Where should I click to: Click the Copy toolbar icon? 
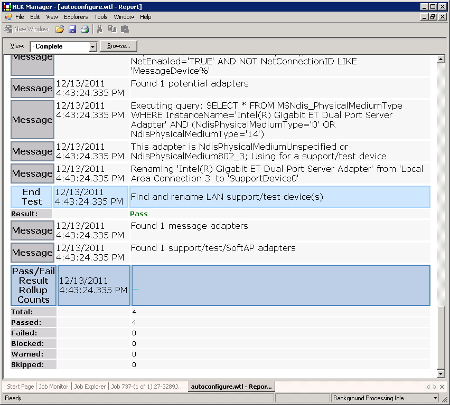click(x=112, y=29)
